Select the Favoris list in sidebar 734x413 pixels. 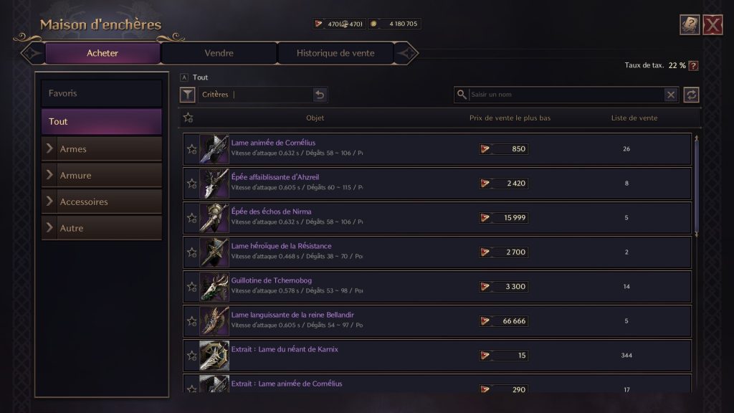(x=102, y=94)
